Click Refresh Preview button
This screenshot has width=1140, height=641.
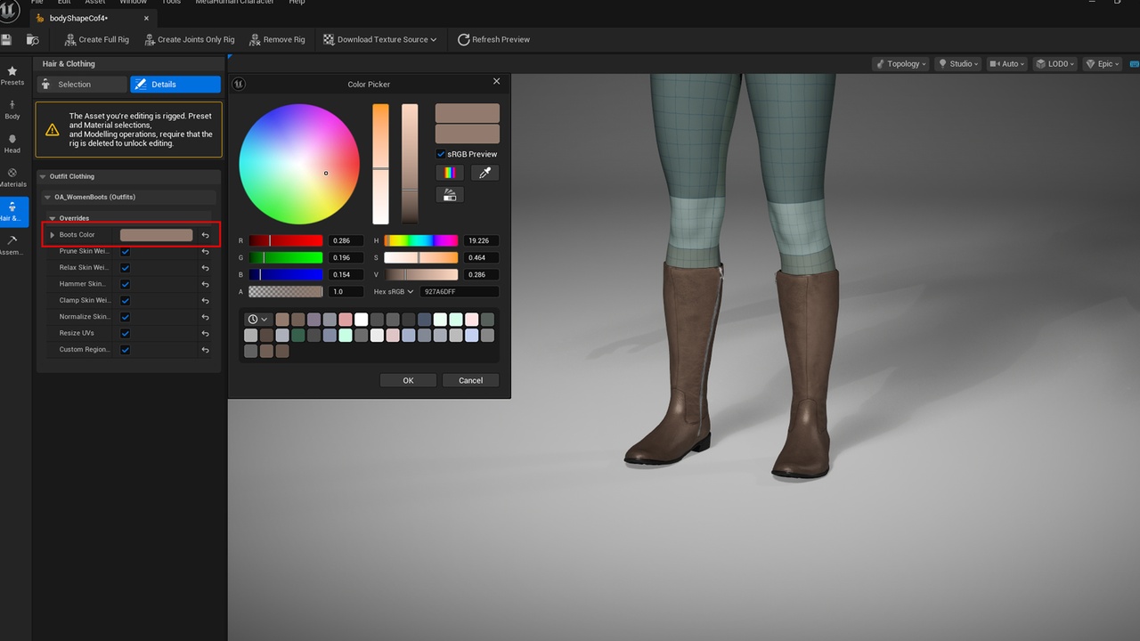click(493, 39)
